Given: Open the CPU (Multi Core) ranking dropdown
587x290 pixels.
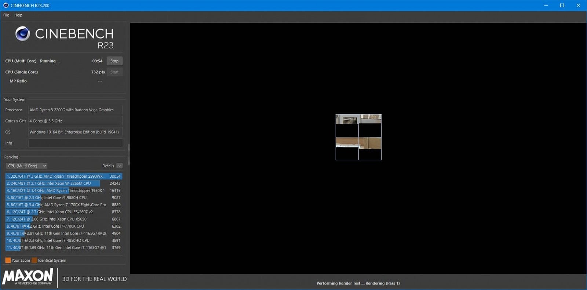Looking at the screenshot, I should pyautogui.click(x=26, y=166).
